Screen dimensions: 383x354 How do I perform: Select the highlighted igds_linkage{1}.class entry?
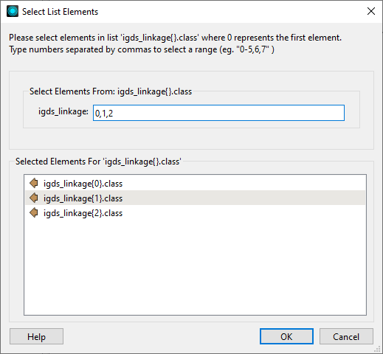[x=195, y=198]
